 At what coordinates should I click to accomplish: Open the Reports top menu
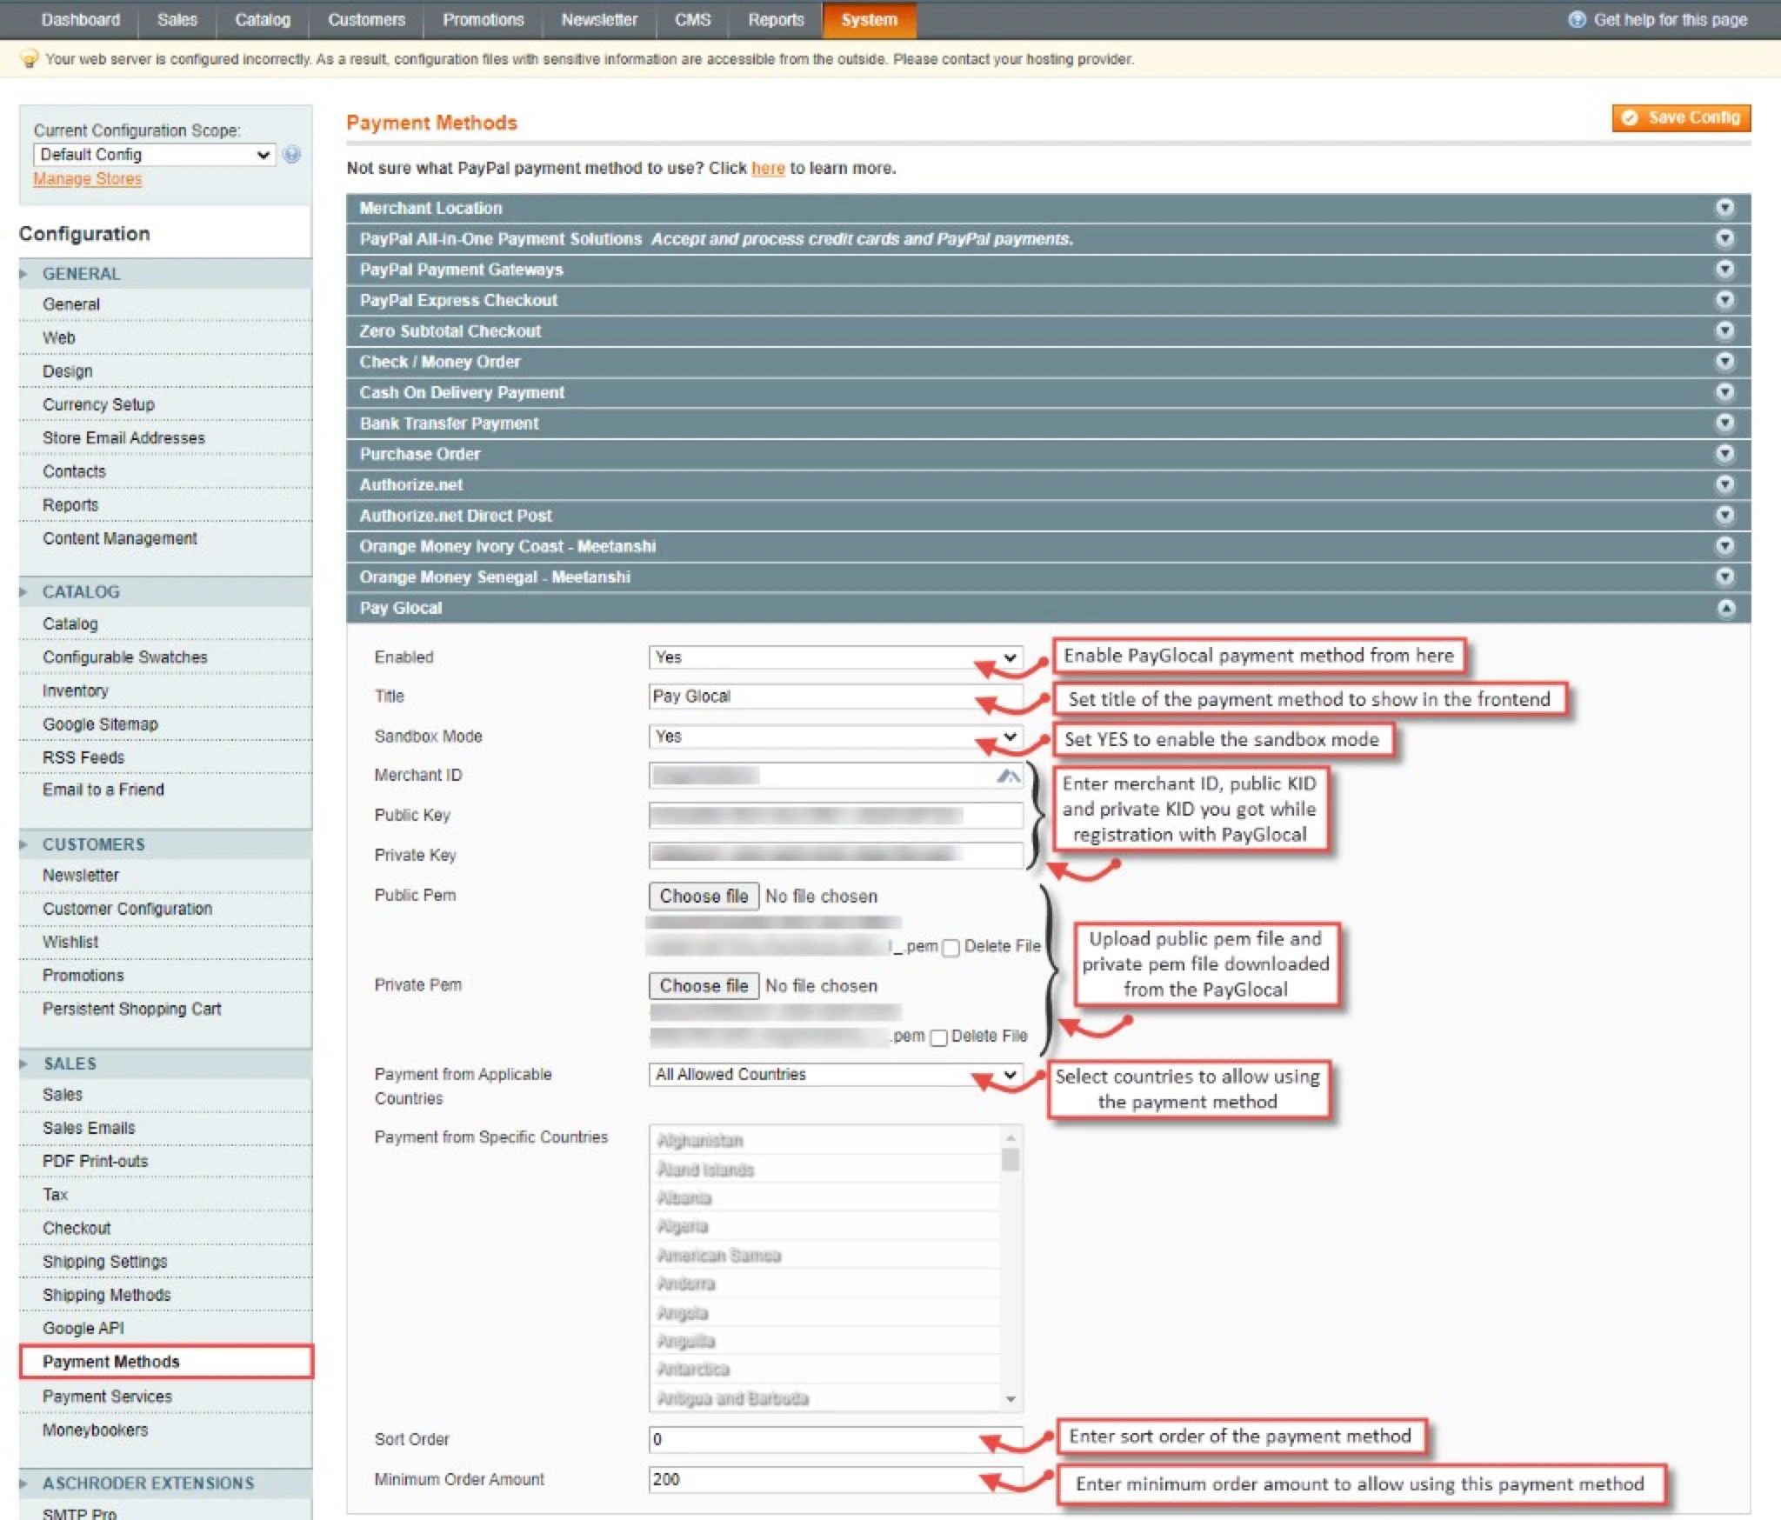pos(776,19)
